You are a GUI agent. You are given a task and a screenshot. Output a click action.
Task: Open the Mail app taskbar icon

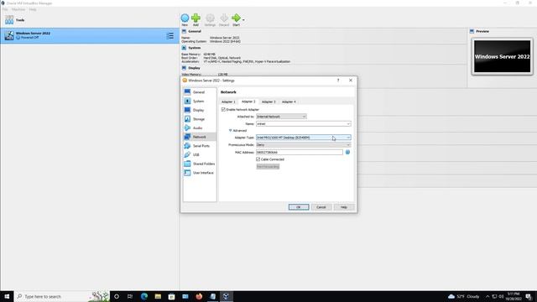[x=185, y=296]
